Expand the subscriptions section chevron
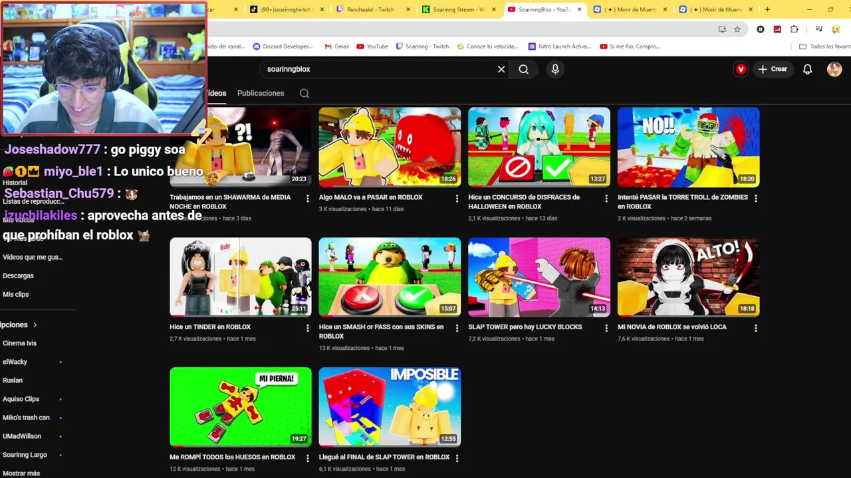Screen dimensions: 851x478 coord(35,325)
